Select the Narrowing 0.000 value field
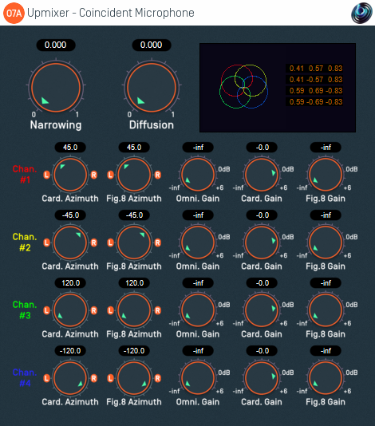375x426 pixels. [56, 45]
